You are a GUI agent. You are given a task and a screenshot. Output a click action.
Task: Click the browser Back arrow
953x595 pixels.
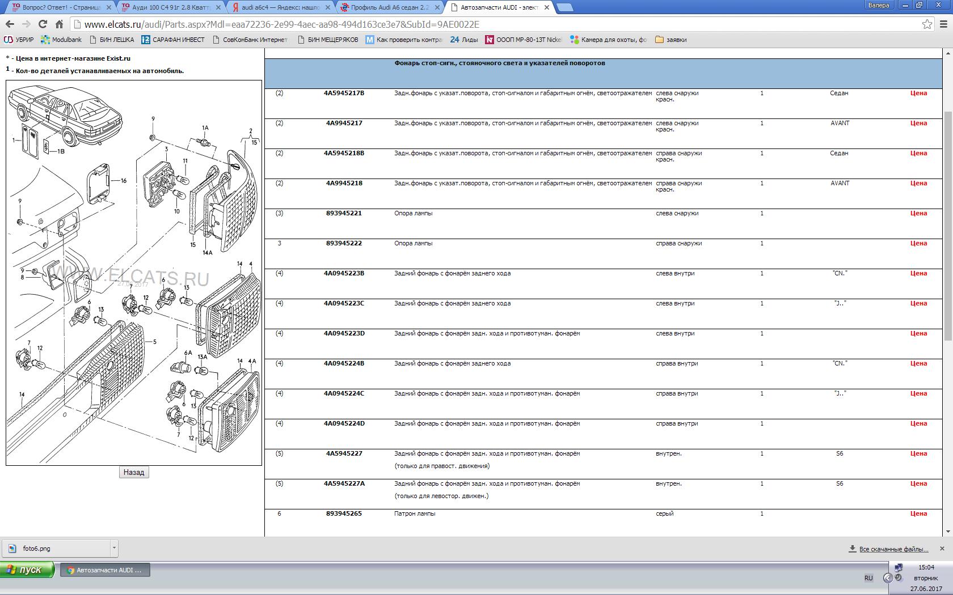coord(9,24)
